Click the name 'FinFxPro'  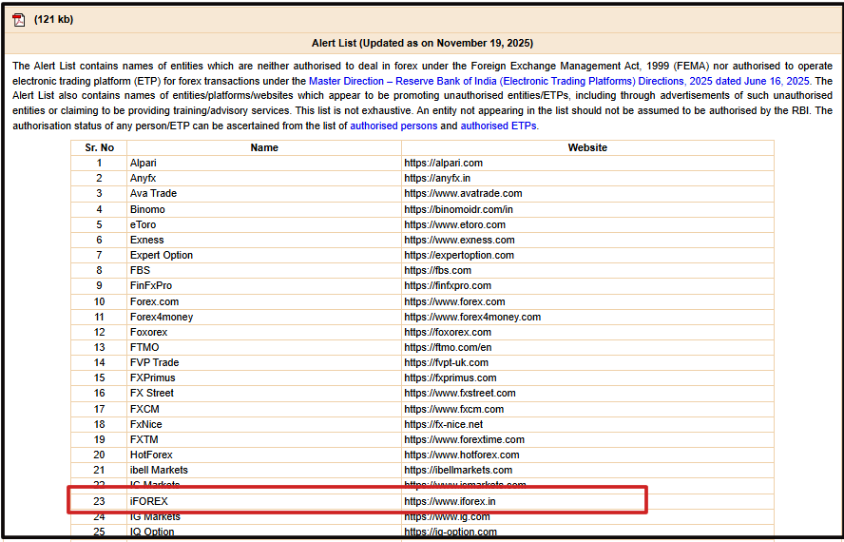[151, 285]
